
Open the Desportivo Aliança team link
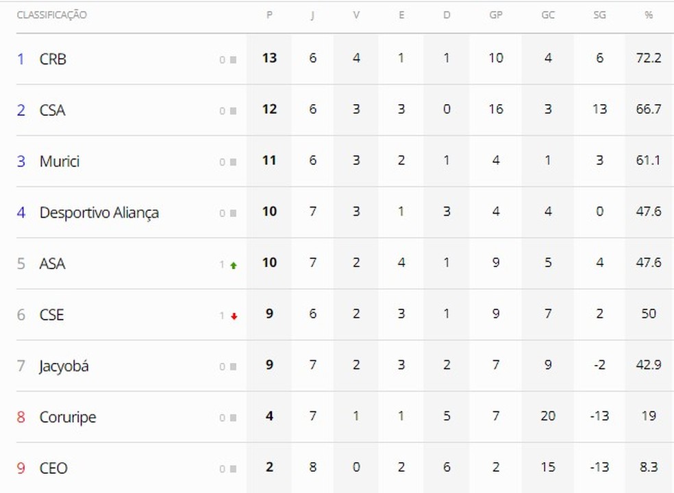click(x=99, y=212)
